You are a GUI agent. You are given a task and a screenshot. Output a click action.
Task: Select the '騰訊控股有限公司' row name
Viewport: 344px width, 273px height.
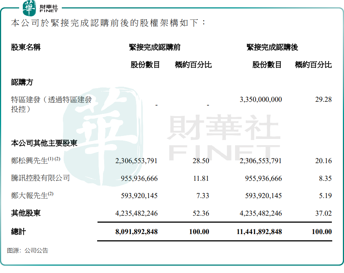[x=40, y=178]
